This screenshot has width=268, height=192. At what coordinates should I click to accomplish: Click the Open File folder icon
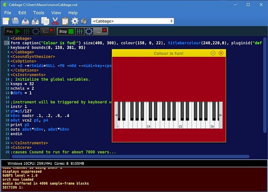(16, 21)
